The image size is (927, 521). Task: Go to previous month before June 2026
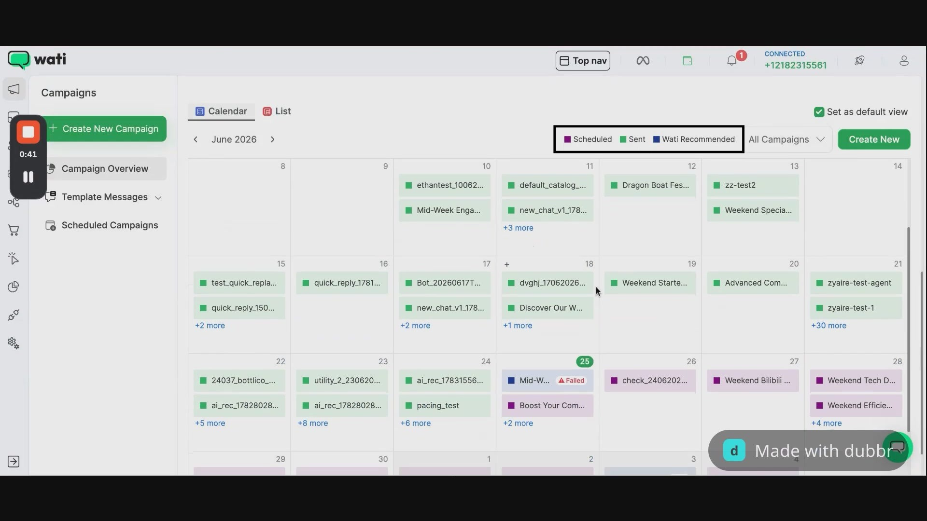(196, 139)
